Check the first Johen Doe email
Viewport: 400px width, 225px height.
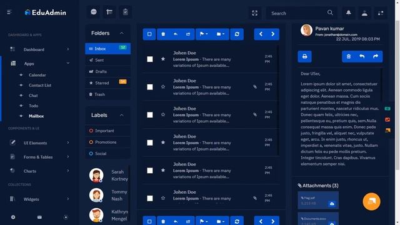point(150,59)
